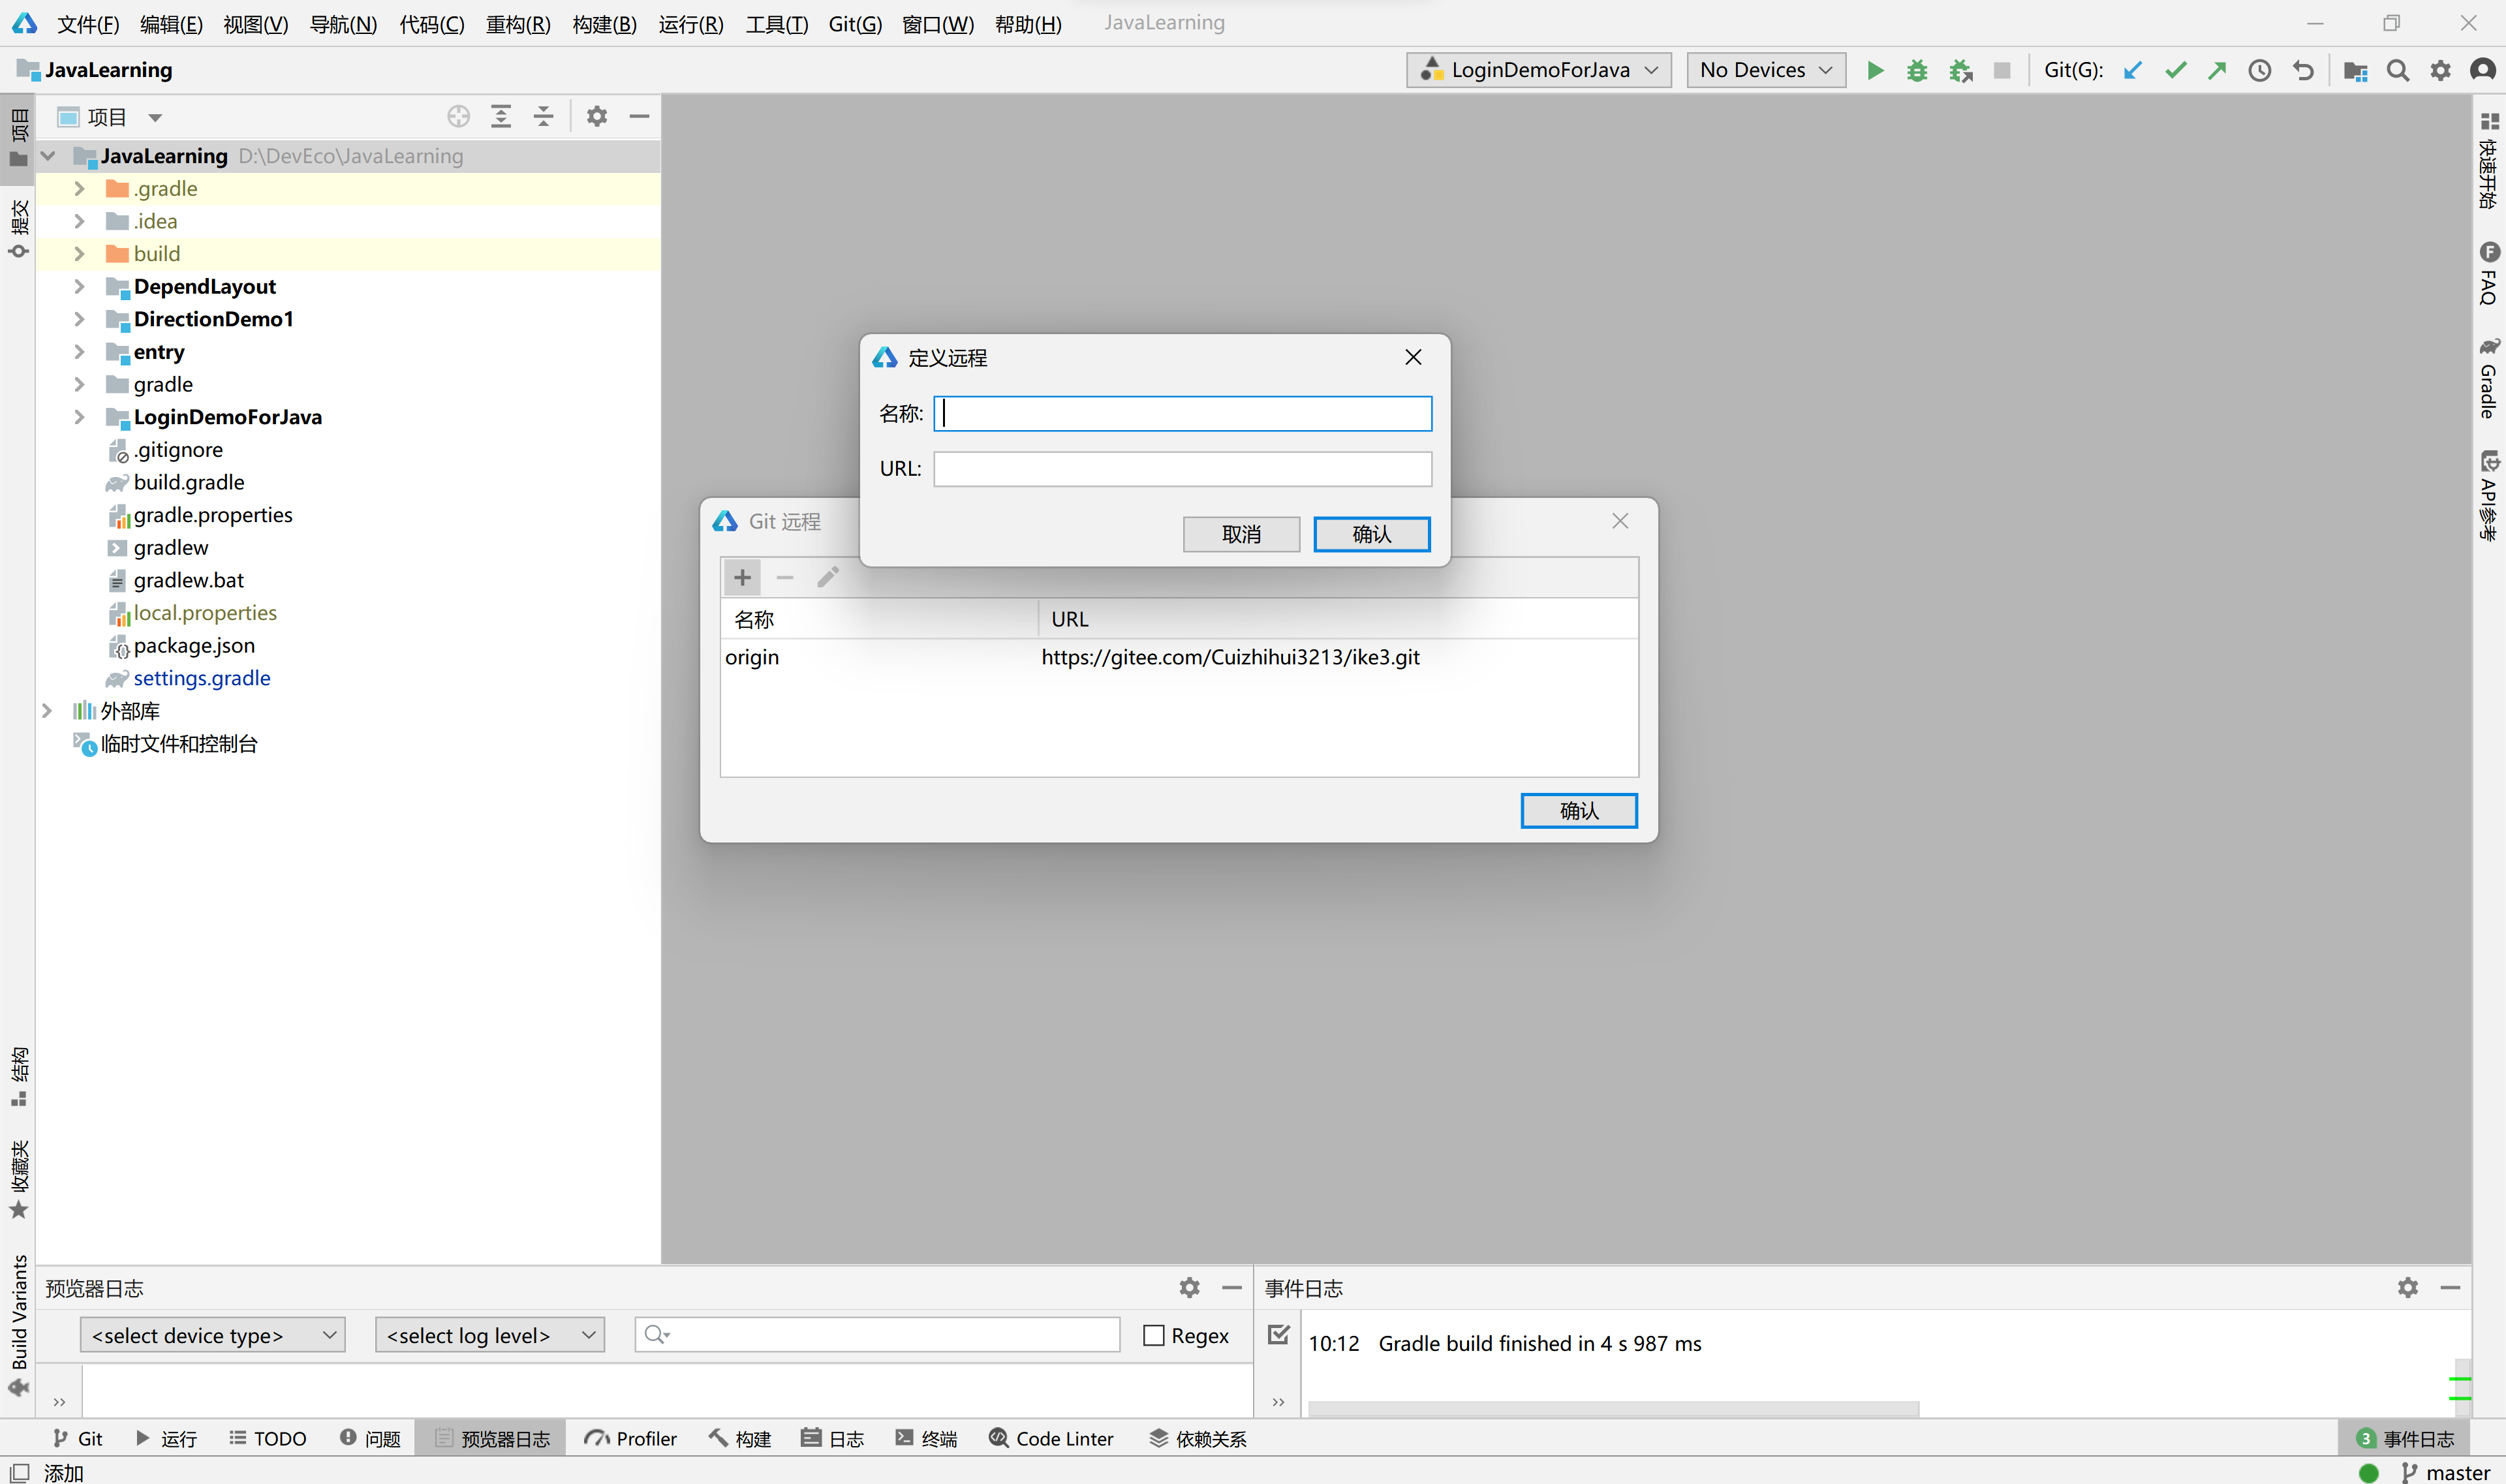Open the No Devices dropdown
This screenshot has width=2506, height=1484.
click(1765, 70)
